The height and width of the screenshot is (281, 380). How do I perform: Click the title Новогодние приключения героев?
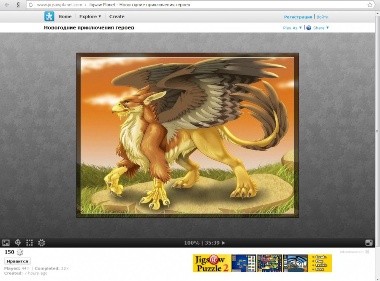click(89, 27)
